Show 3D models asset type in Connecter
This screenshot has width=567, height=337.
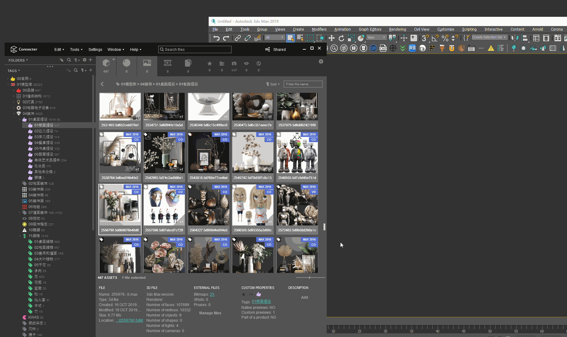(x=106, y=66)
